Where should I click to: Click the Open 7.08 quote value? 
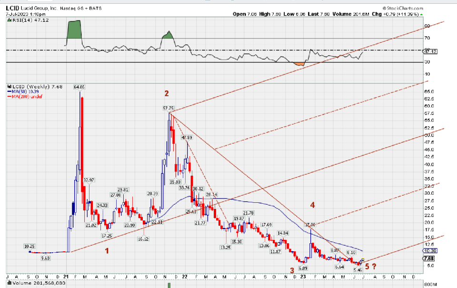pos(245,14)
